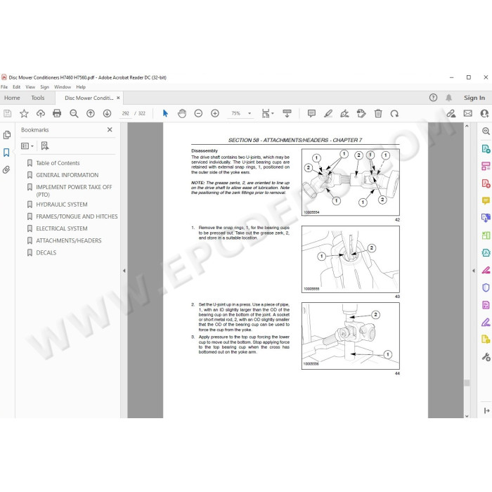Close the Bookmarks panel
Image resolution: width=492 pixels, height=492 pixels.
[x=110, y=129]
